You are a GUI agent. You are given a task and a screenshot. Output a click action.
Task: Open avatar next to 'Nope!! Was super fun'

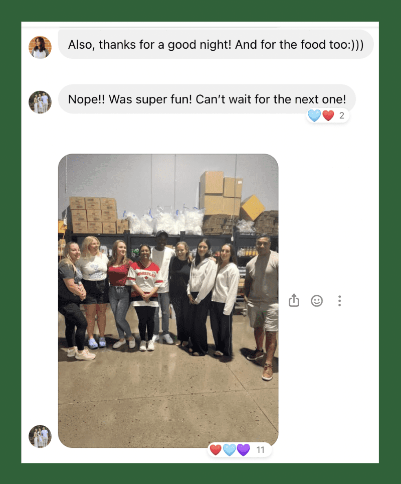click(x=40, y=102)
